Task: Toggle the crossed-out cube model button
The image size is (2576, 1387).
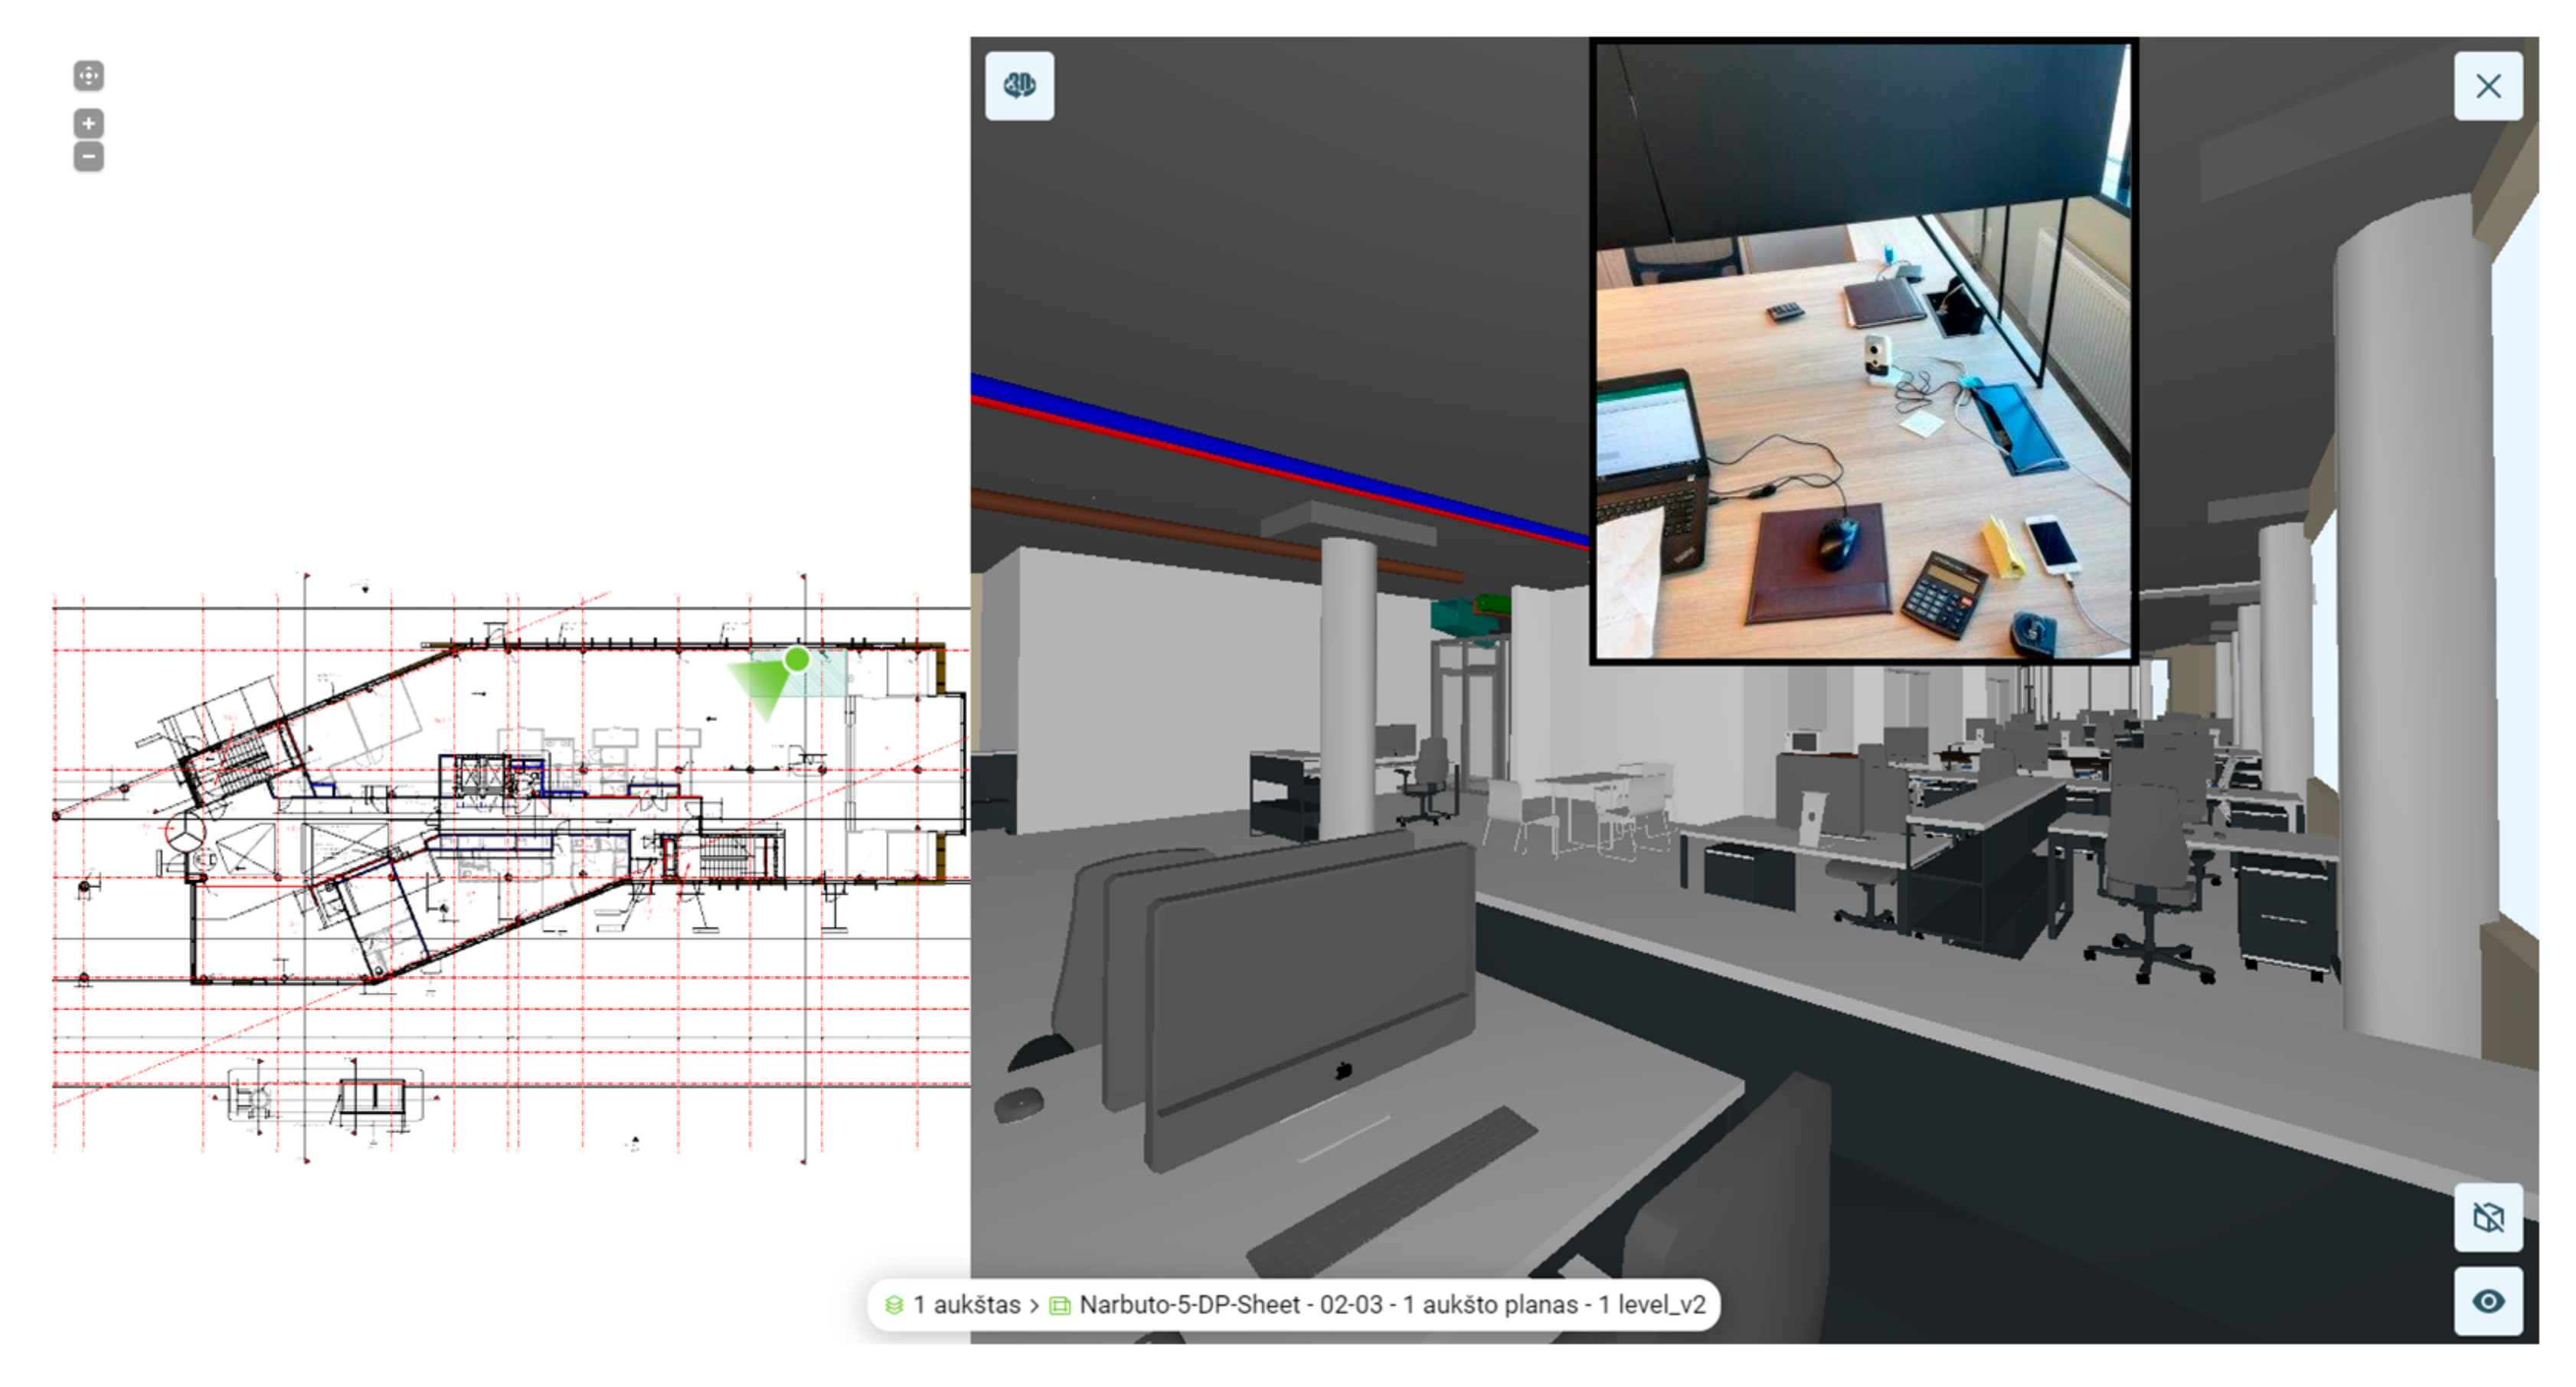Action: (2487, 1217)
